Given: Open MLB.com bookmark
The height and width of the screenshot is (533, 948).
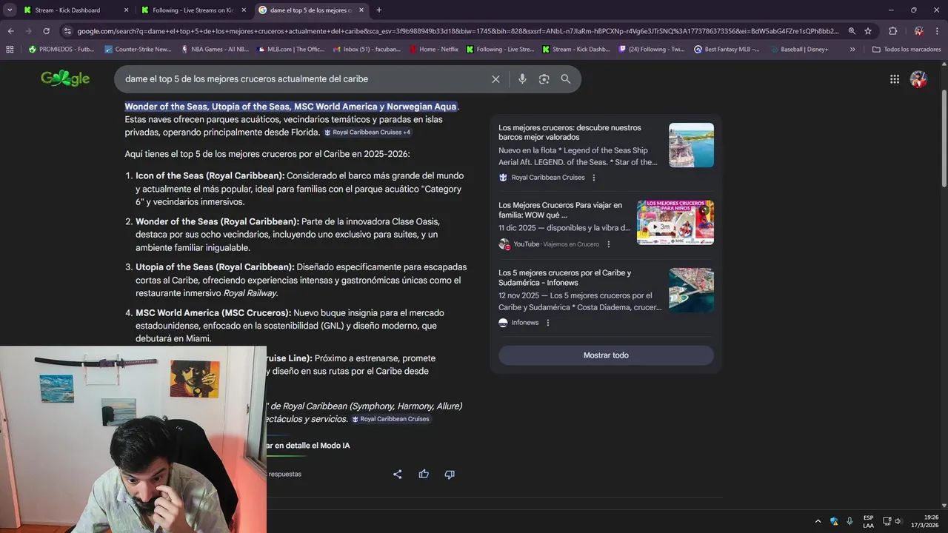Looking at the screenshot, I should [x=290, y=50].
